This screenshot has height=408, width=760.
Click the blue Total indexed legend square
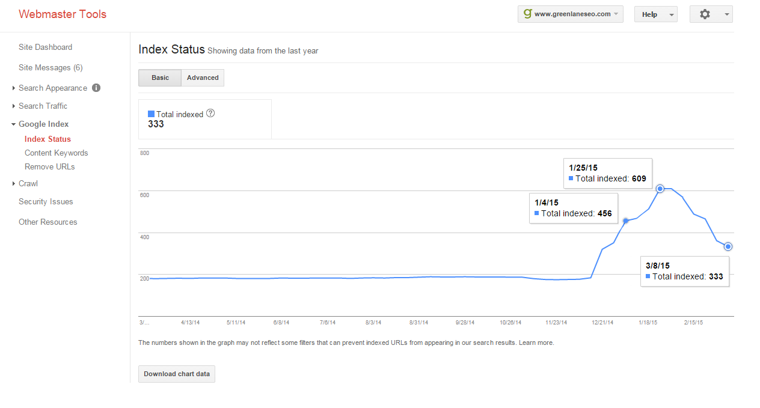pos(151,114)
